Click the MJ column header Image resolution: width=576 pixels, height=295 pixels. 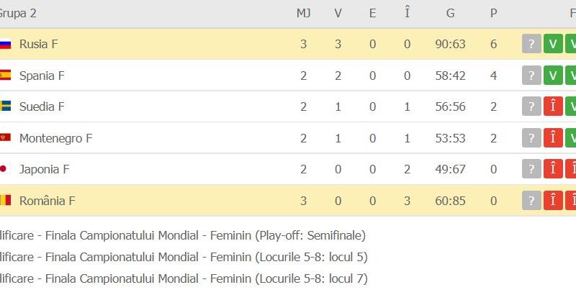tap(303, 13)
